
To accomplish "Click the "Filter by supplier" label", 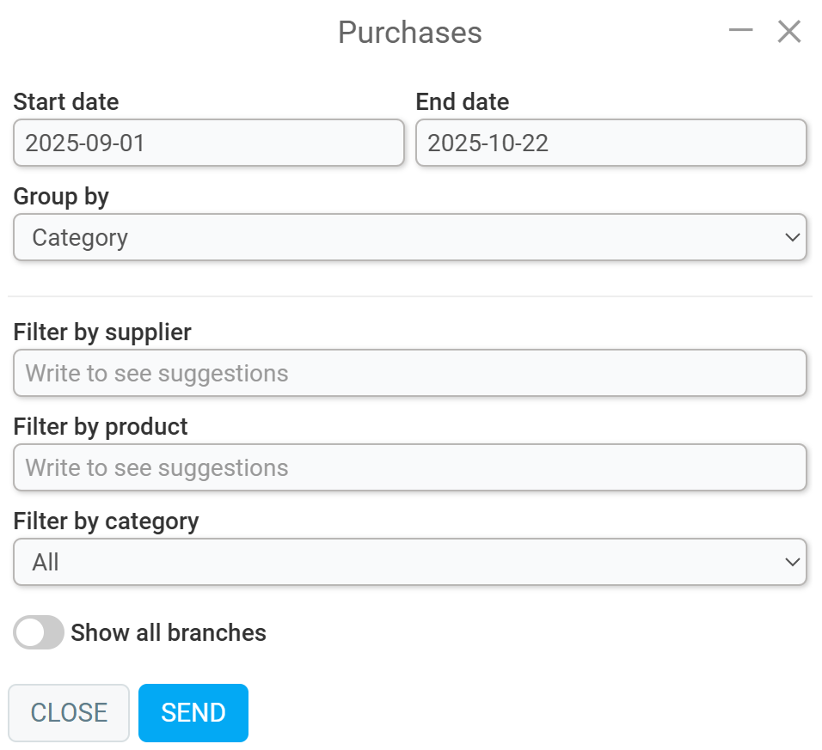I will 102,332.
